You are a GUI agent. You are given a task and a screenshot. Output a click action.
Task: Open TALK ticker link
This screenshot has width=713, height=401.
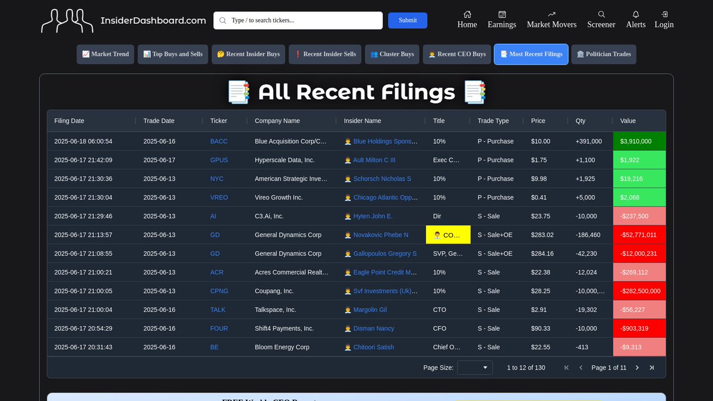pyautogui.click(x=218, y=310)
